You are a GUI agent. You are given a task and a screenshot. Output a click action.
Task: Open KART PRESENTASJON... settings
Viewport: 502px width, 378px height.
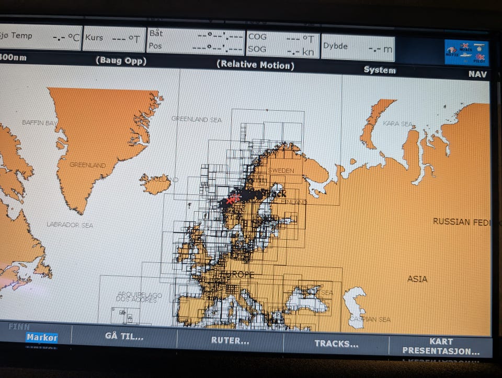(x=441, y=346)
